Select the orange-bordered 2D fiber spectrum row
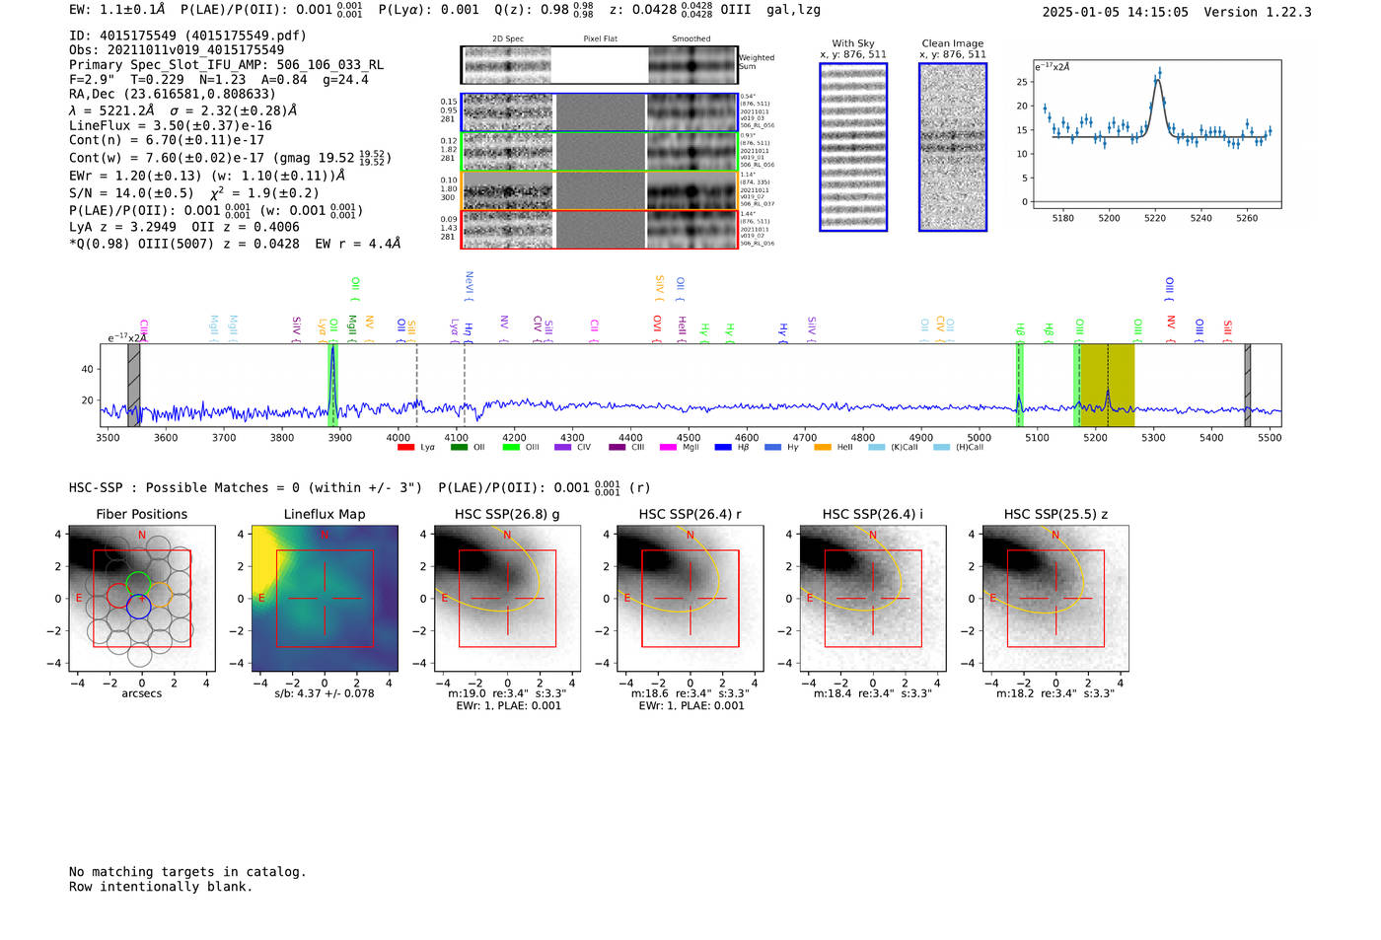The height and width of the screenshot is (940, 1381). [x=600, y=190]
